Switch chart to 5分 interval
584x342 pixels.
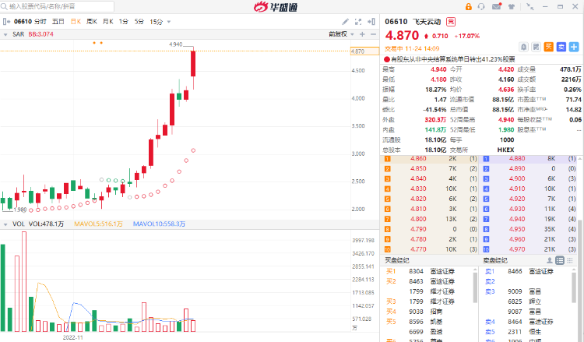tap(139, 22)
